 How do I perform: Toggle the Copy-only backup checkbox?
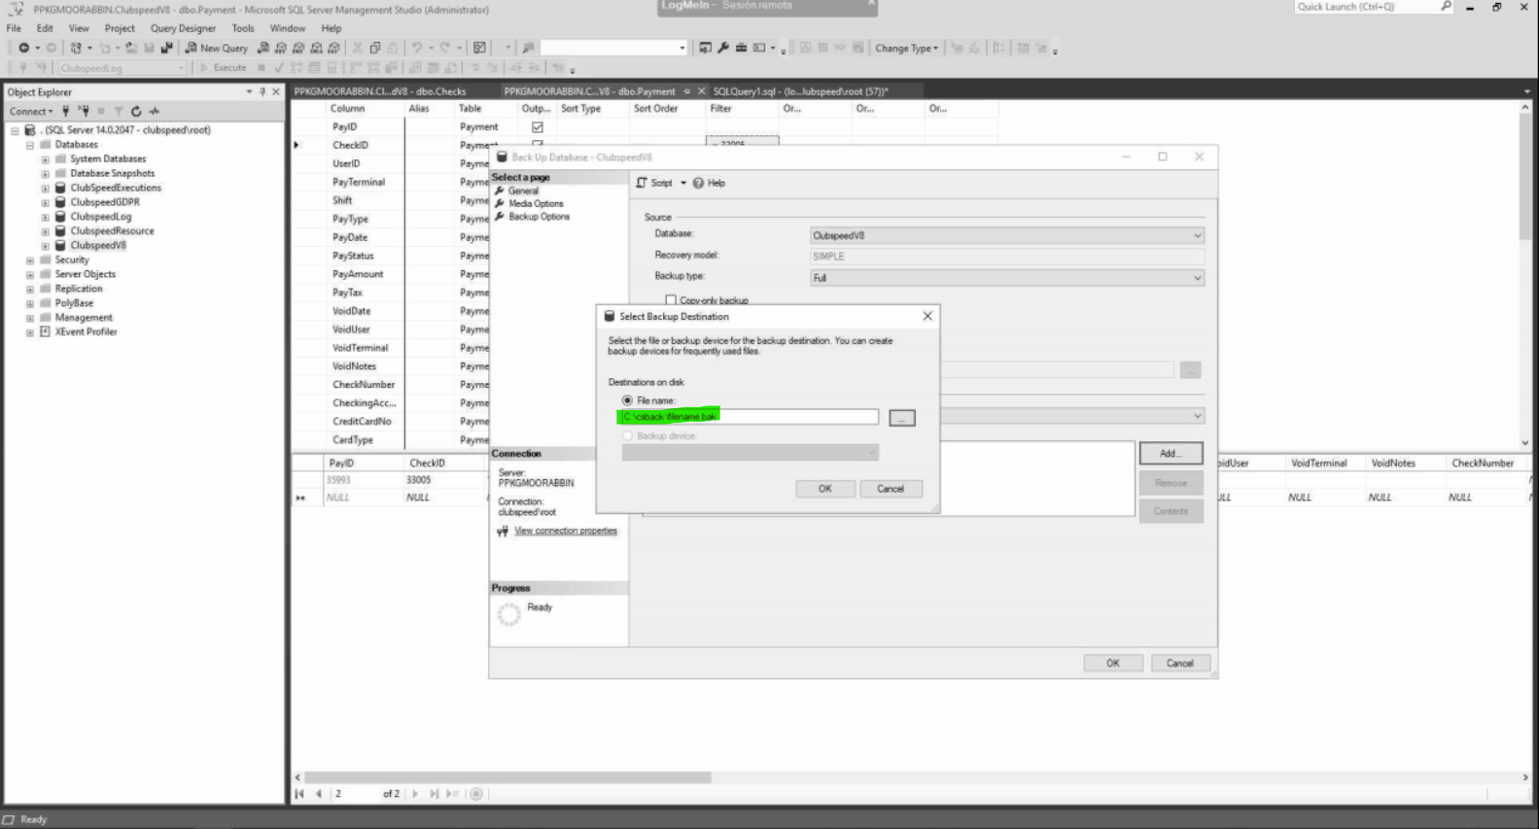671,300
